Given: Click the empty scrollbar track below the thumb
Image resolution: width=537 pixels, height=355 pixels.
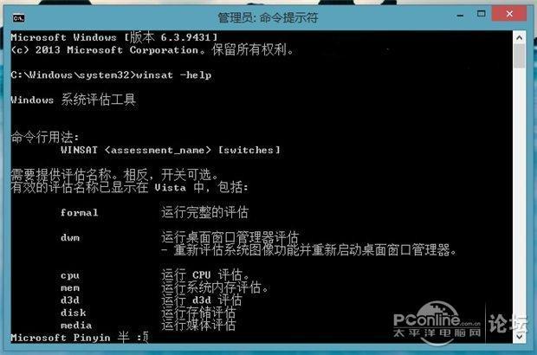Looking at the screenshot, I should click(520, 198).
